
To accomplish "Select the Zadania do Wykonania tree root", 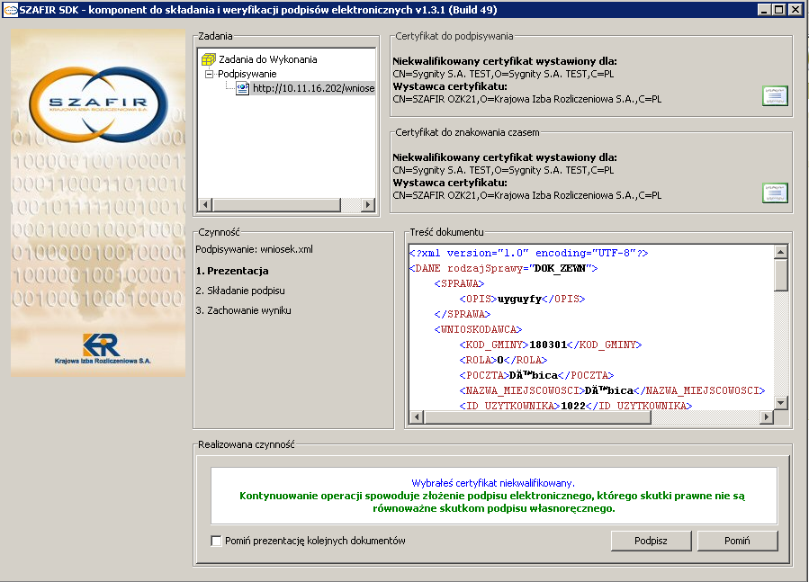I will 268,59.
